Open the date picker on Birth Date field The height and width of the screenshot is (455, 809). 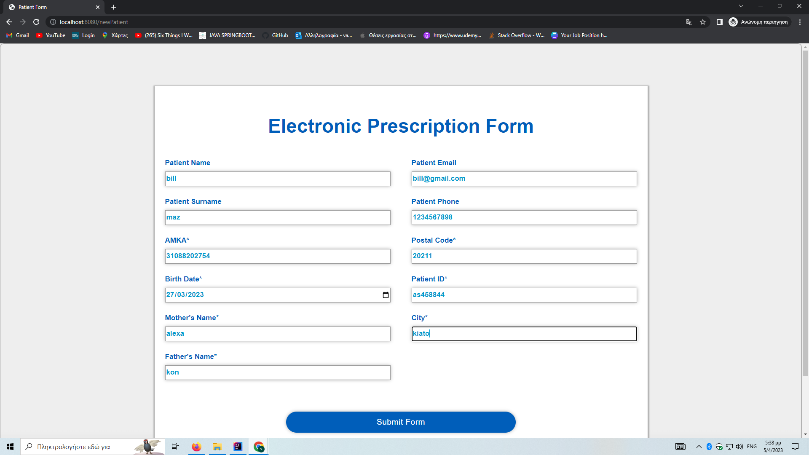point(385,295)
